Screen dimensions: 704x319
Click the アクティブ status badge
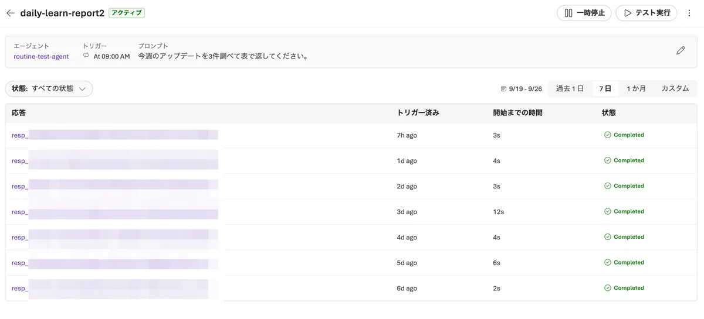tap(127, 13)
